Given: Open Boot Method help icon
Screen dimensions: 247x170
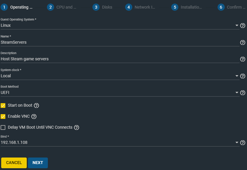Looking at the screenshot, I should click(243, 93).
